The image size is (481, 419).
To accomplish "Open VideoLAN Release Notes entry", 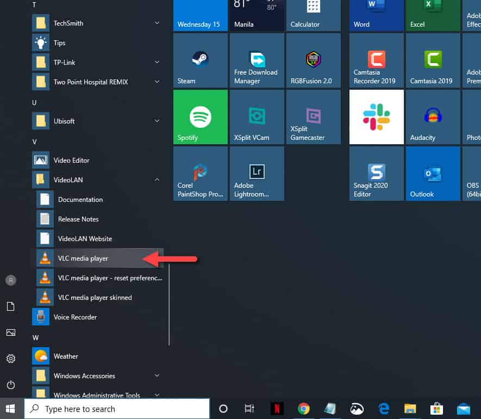I will click(97, 219).
